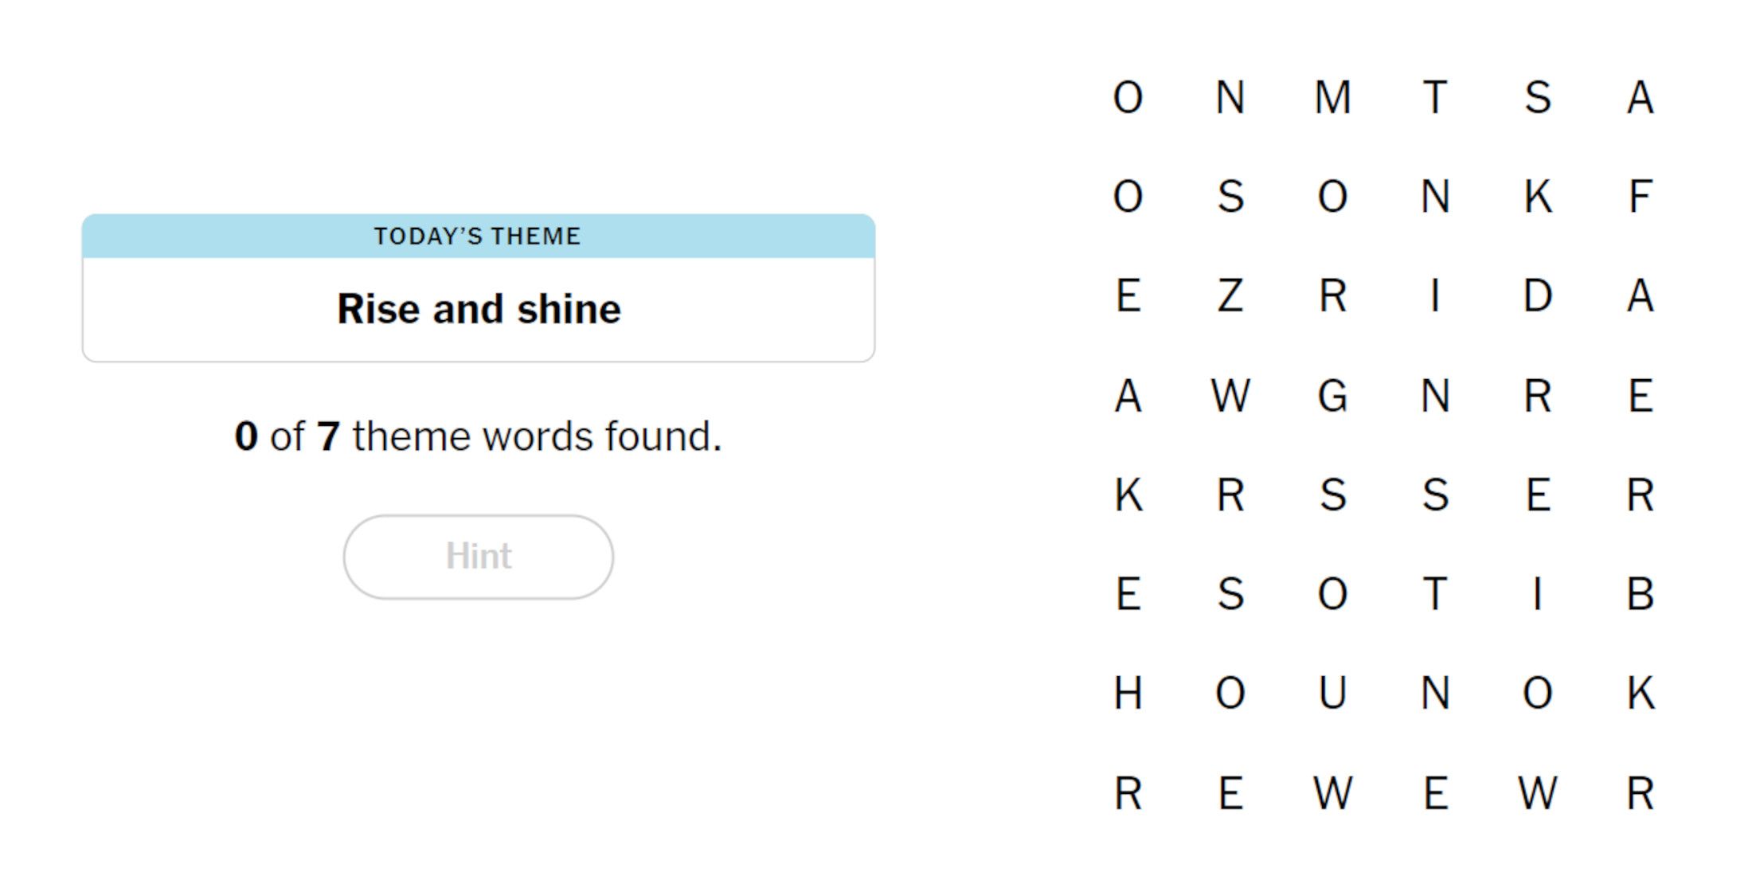Tap the letter Z in the grid
This screenshot has height=876, width=1752.
tap(1230, 296)
